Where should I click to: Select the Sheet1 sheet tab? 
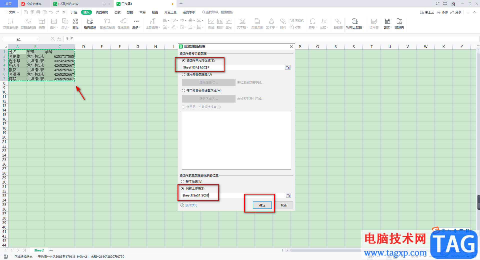(39, 250)
